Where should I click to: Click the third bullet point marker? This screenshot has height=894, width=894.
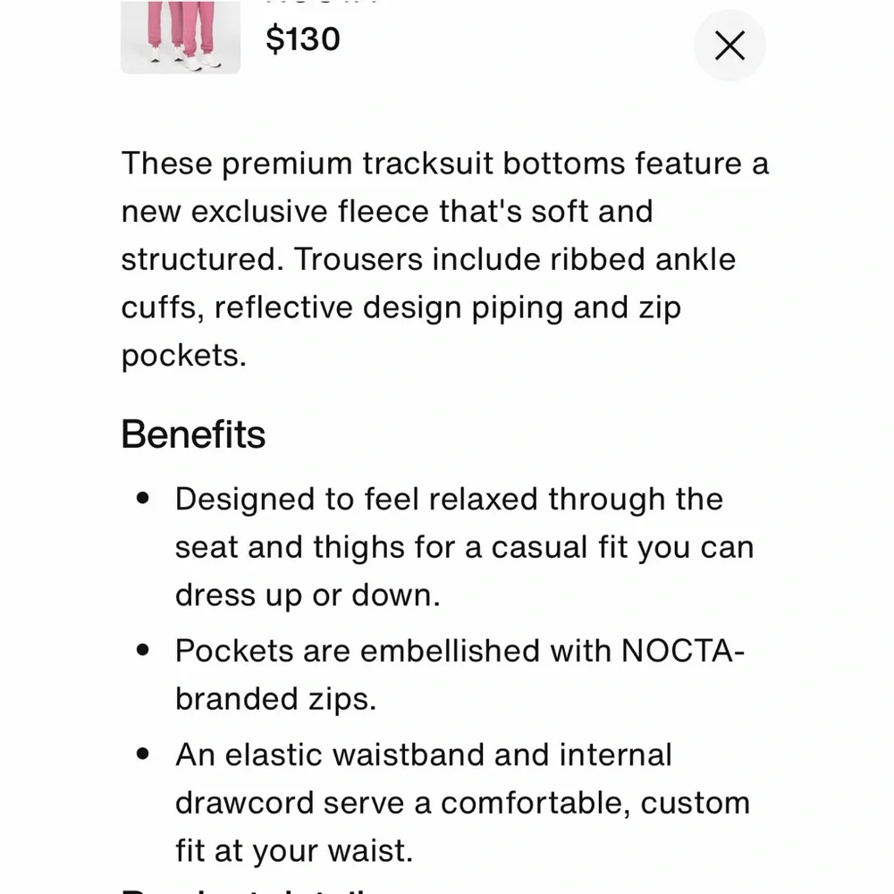(143, 755)
